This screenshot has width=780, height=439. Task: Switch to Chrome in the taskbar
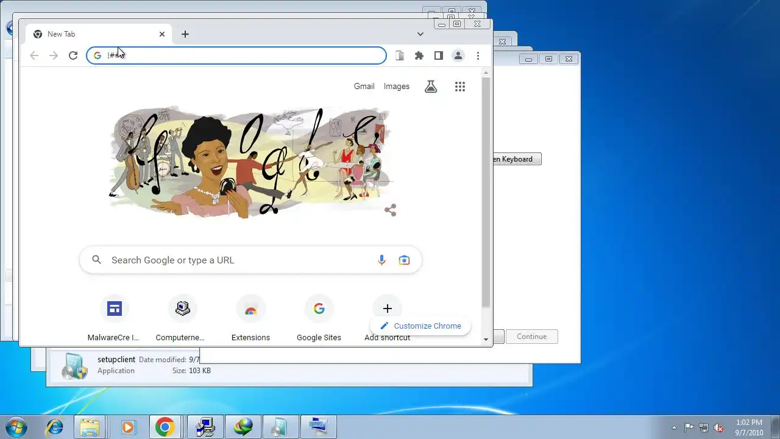[x=164, y=427]
